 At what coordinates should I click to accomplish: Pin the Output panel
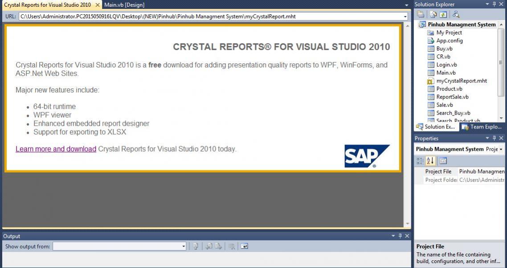click(x=400, y=235)
